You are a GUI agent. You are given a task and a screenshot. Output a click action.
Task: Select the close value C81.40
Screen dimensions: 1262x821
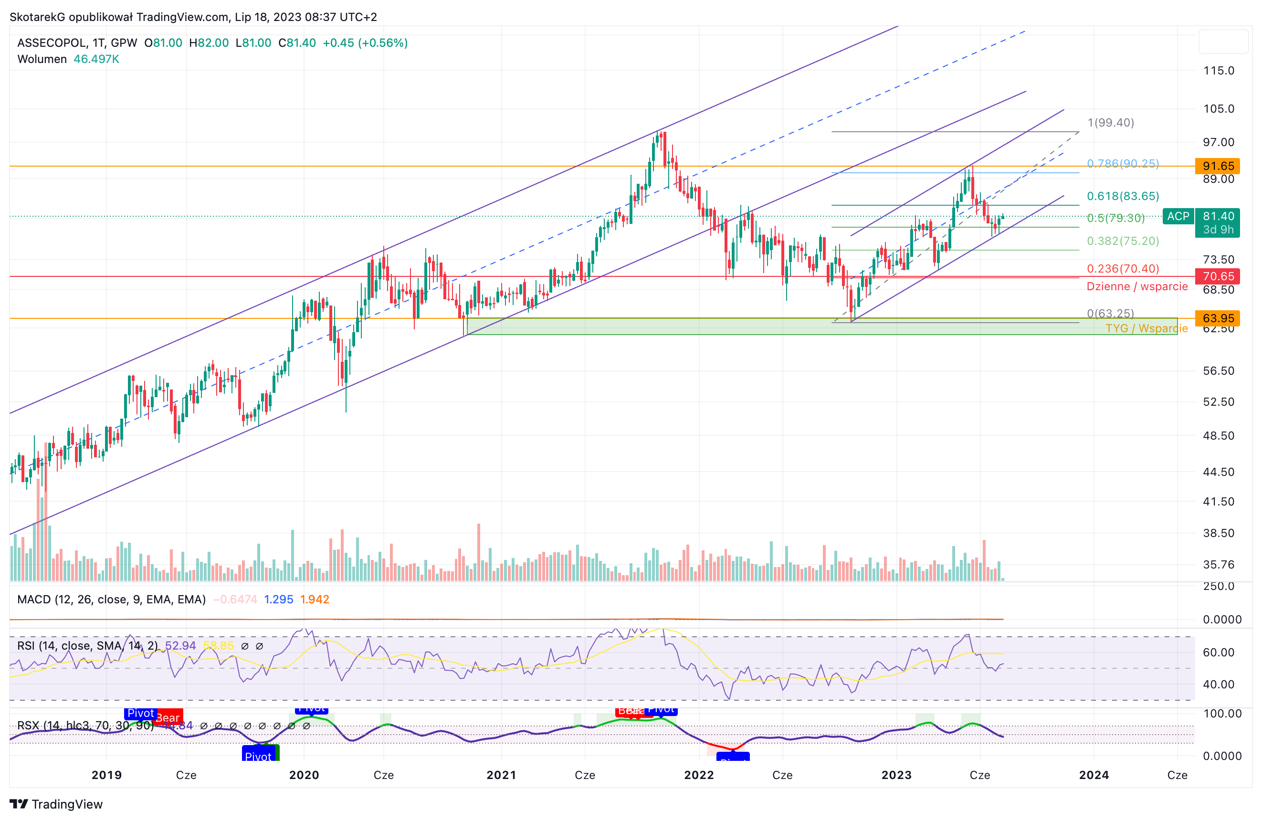click(297, 43)
